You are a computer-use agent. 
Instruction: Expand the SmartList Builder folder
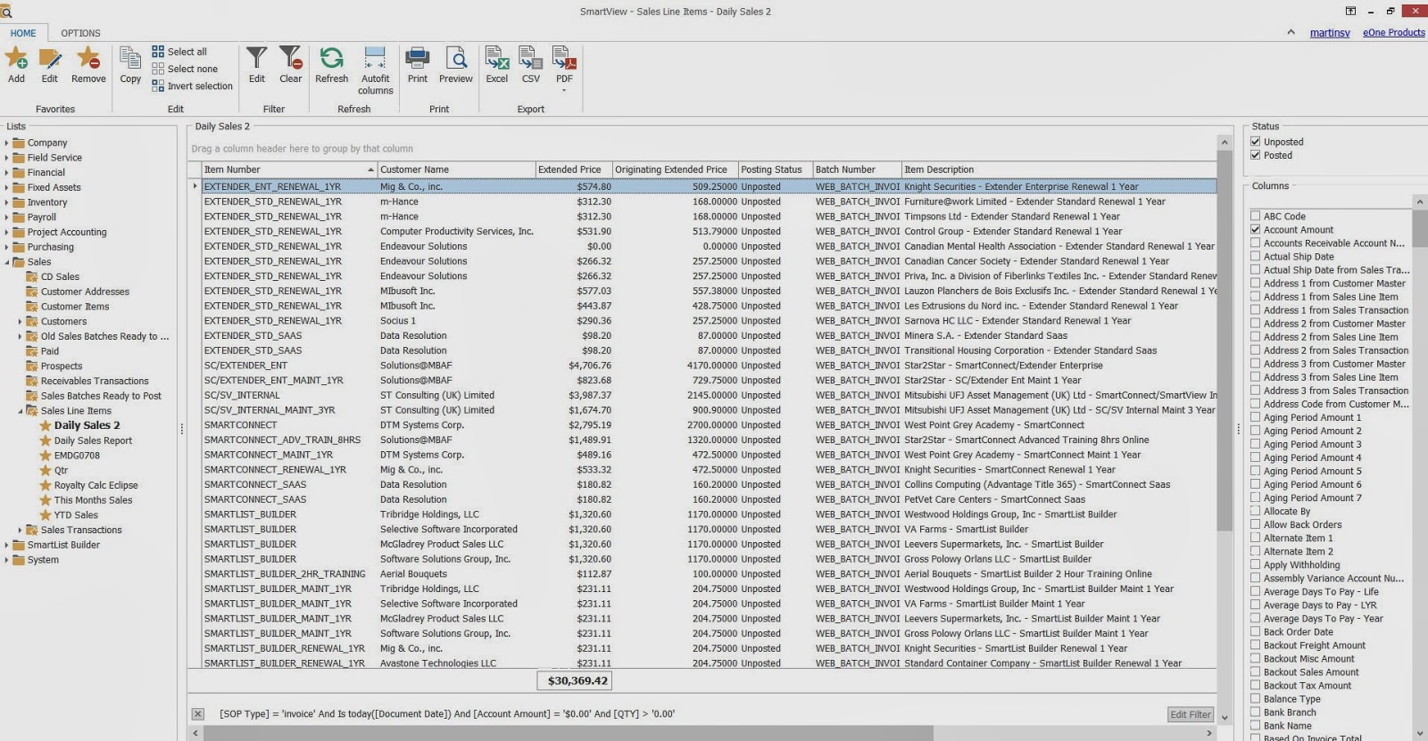[x=6, y=545]
